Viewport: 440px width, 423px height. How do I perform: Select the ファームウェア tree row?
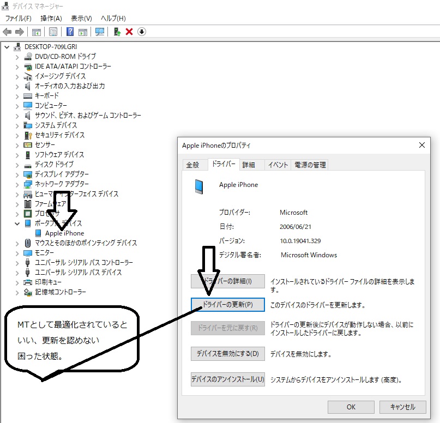pyautogui.click(x=45, y=204)
